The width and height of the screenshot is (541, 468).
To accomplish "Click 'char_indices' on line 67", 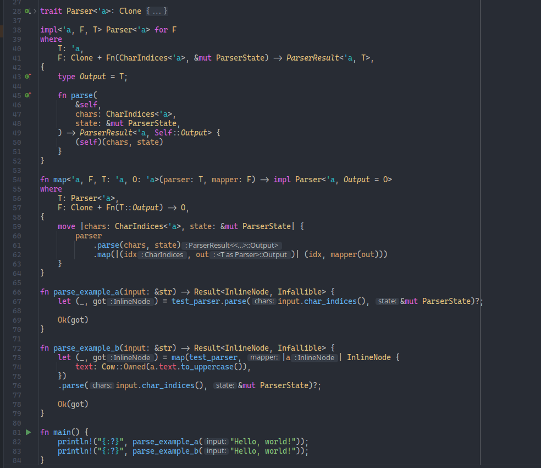I will tap(330, 301).
